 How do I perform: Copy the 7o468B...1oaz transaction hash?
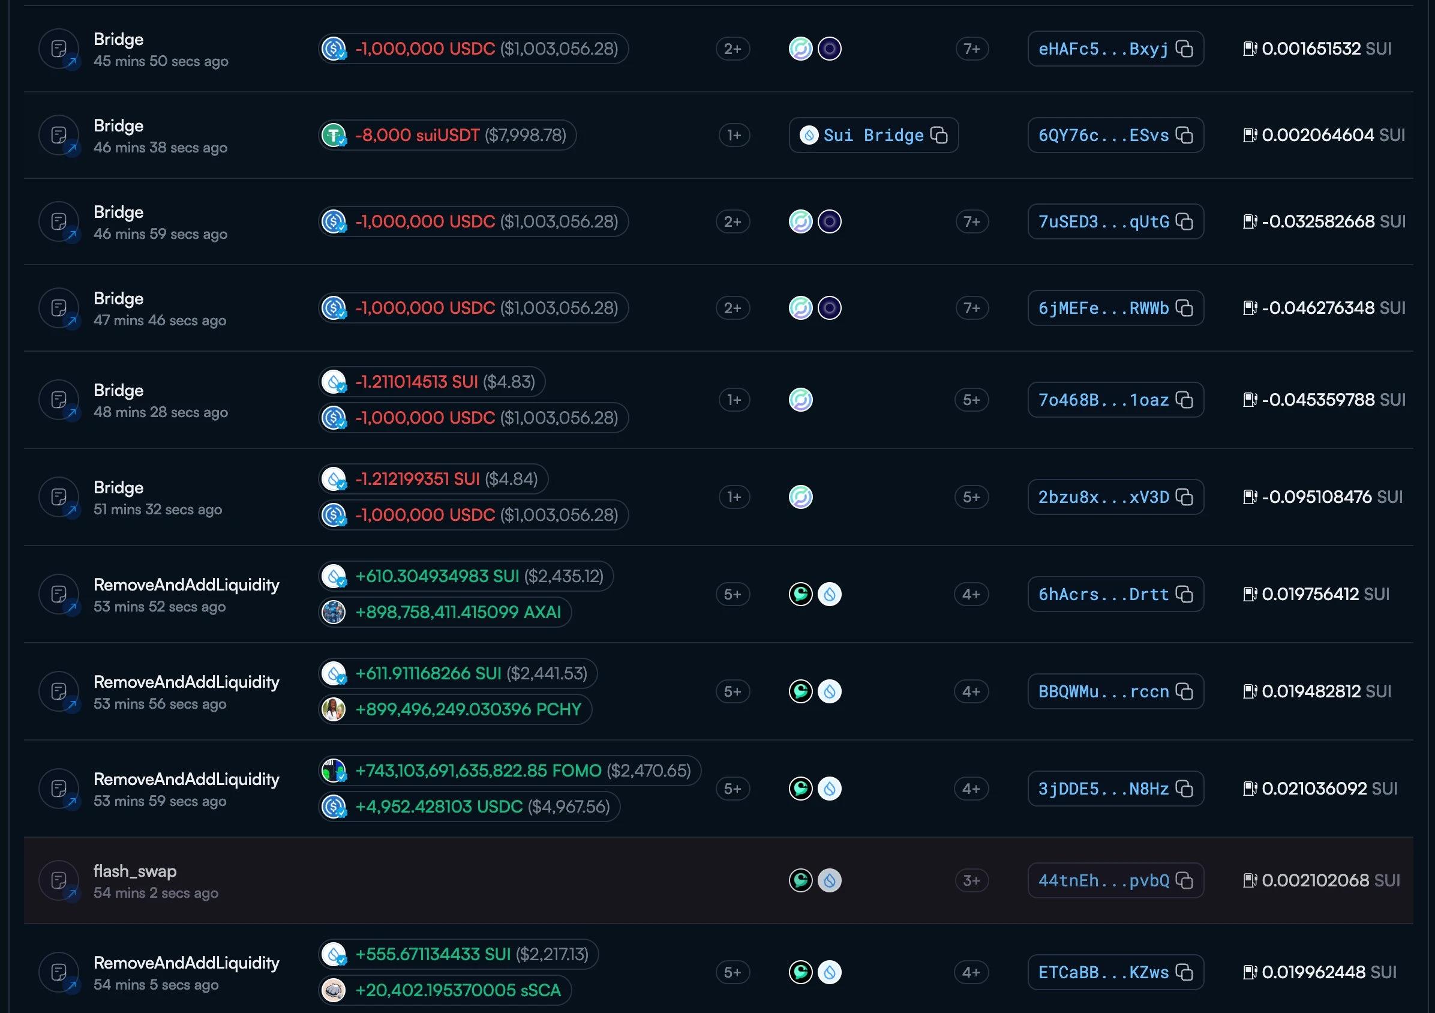(1184, 400)
